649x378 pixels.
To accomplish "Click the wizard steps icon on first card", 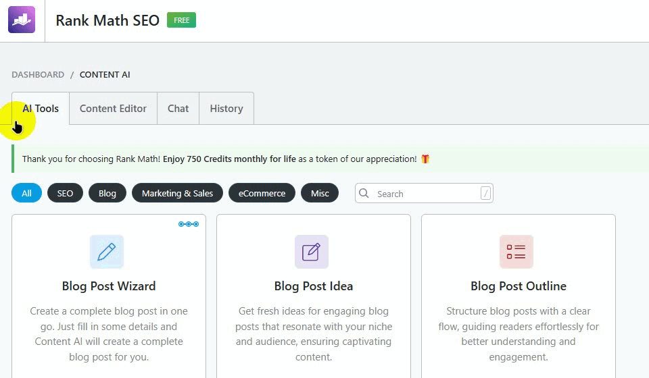I will point(189,224).
